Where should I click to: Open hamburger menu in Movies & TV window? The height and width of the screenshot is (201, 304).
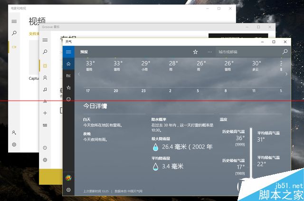pos(14,21)
